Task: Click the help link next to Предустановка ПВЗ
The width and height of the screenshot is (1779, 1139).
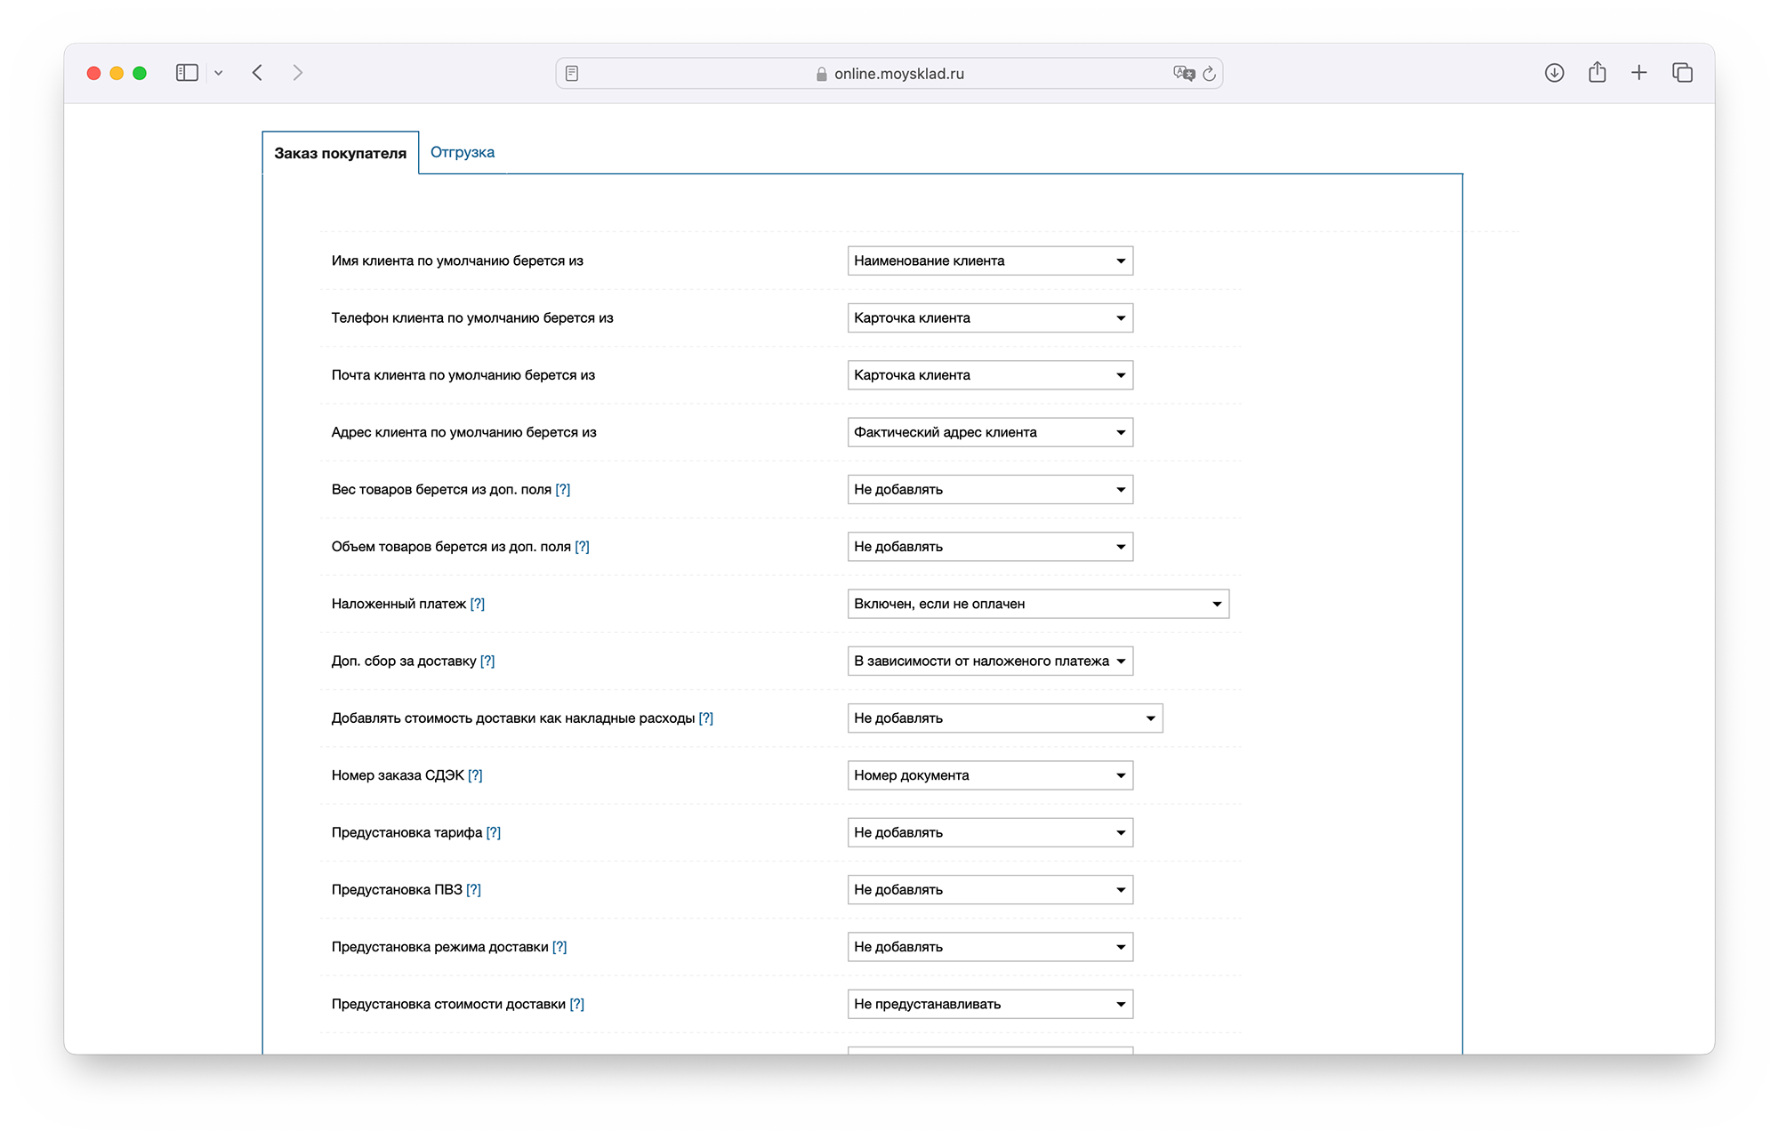Action: click(474, 889)
